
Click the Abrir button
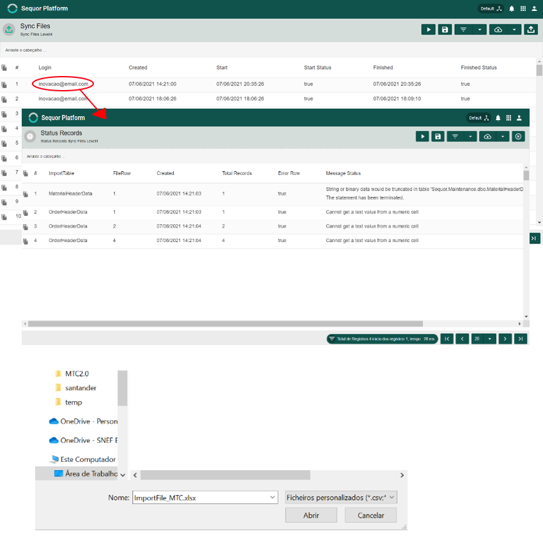[x=311, y=516]
